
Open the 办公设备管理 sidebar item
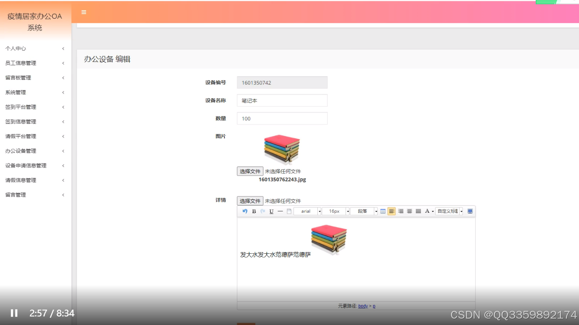[x=36, y=151]
